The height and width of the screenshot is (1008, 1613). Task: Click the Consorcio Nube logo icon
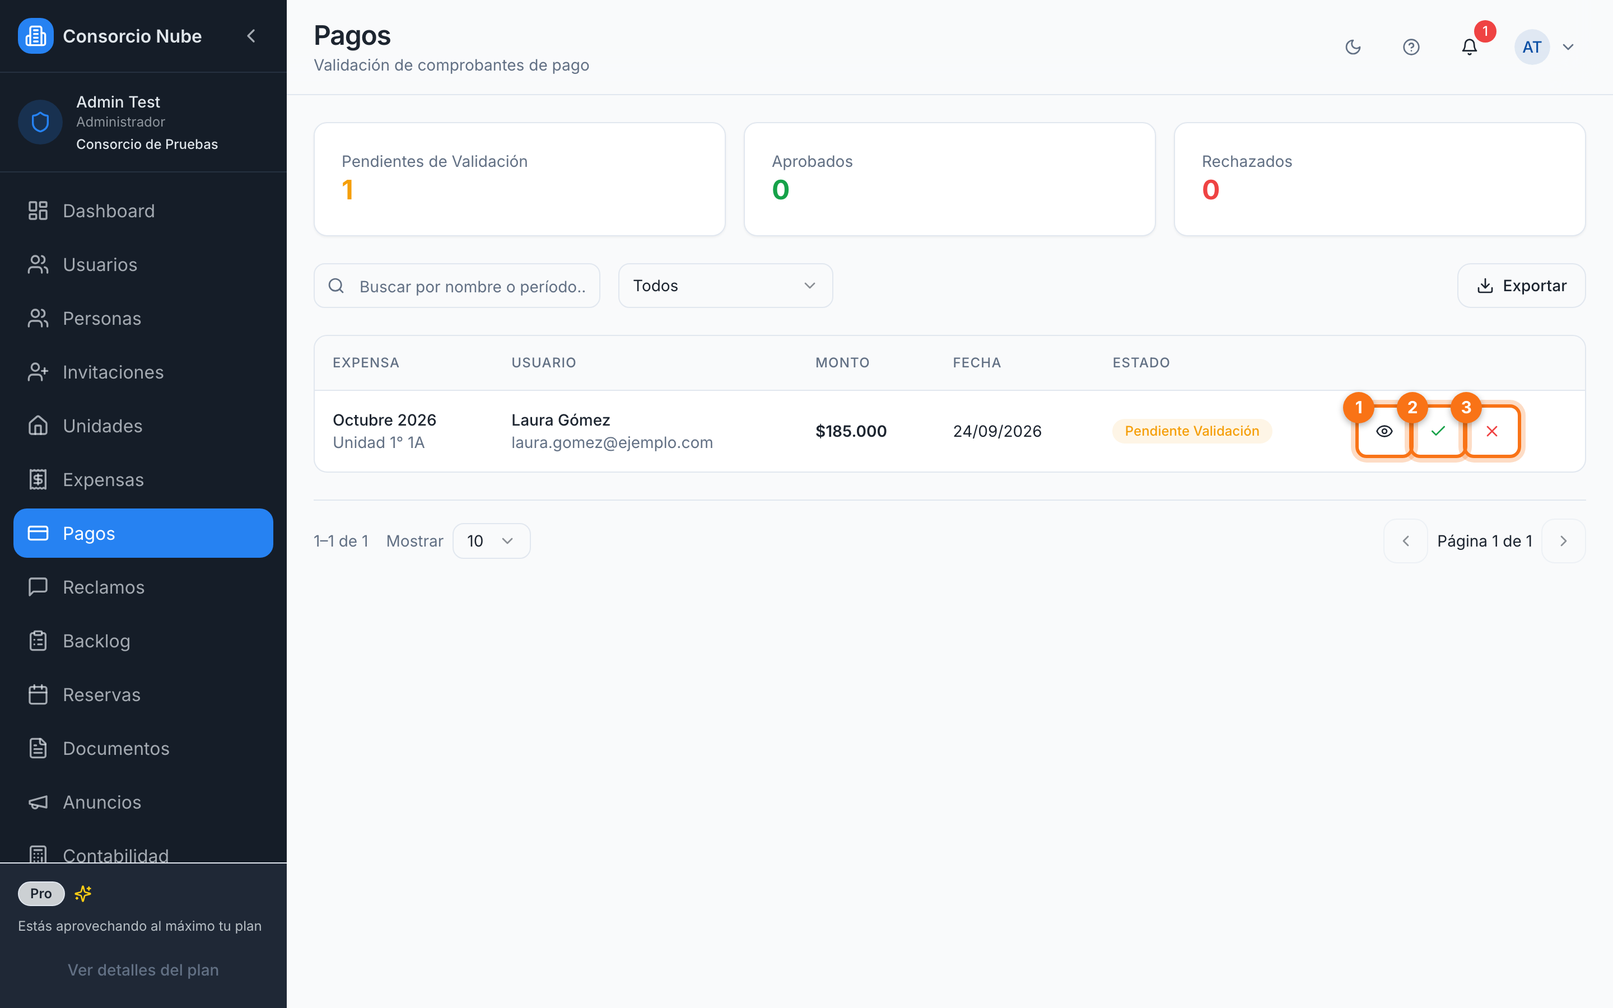(35, 36)
